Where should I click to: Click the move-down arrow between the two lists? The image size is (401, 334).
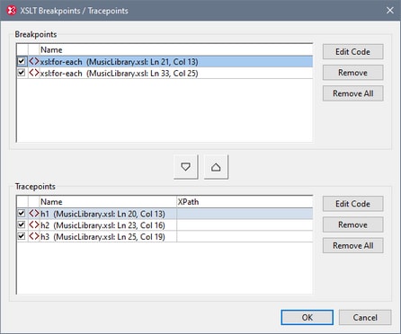tap(186, 167)
